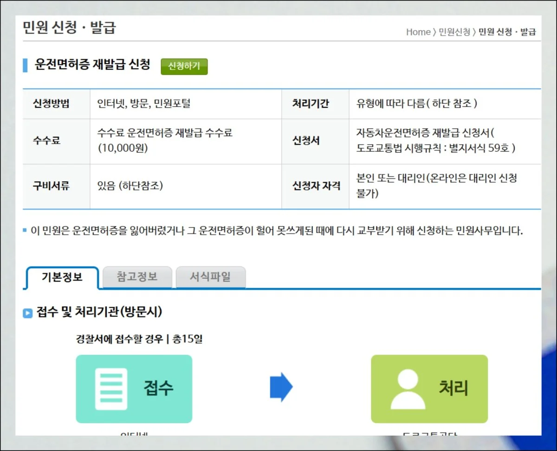Select the 기본정보 tab

62,277
